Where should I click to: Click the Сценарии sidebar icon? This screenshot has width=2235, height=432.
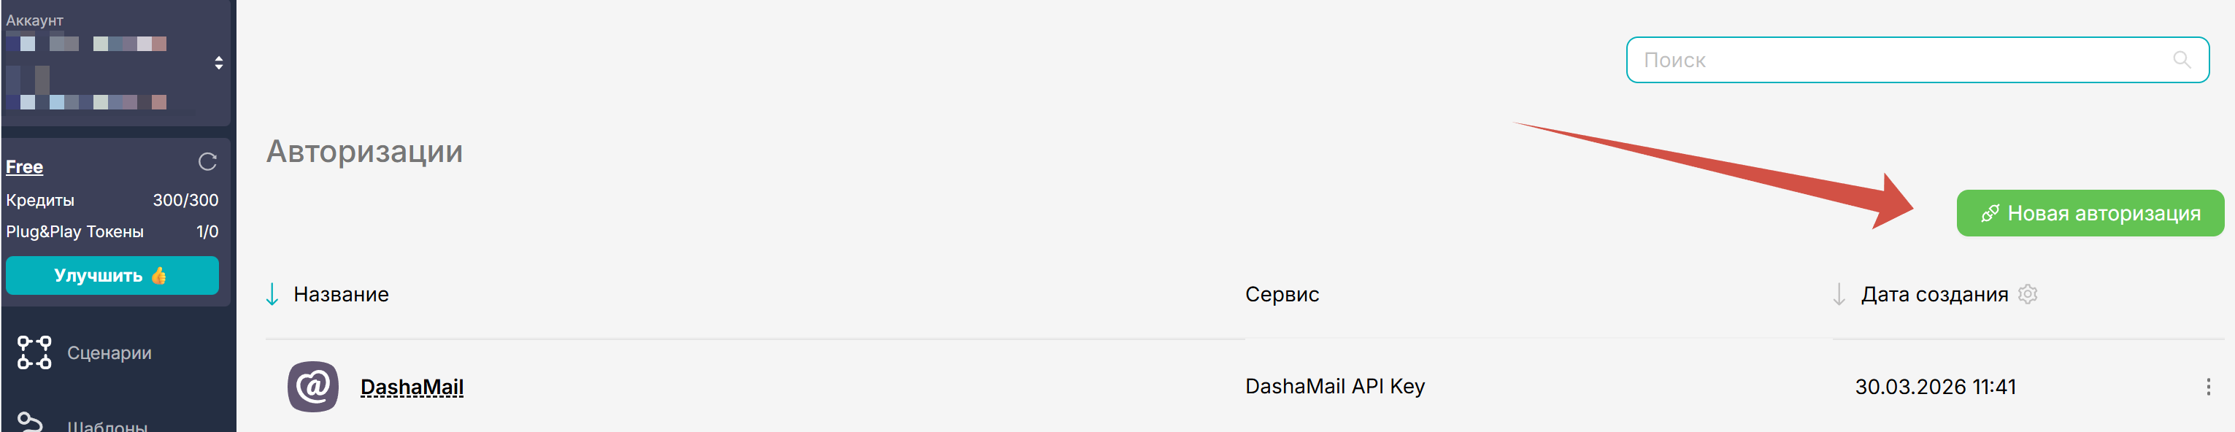(x=34, y=353)
